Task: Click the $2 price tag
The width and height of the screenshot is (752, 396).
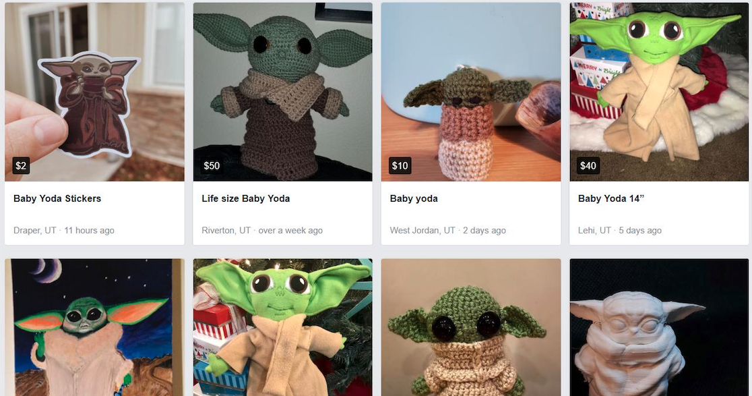Action: coord(21,165)
